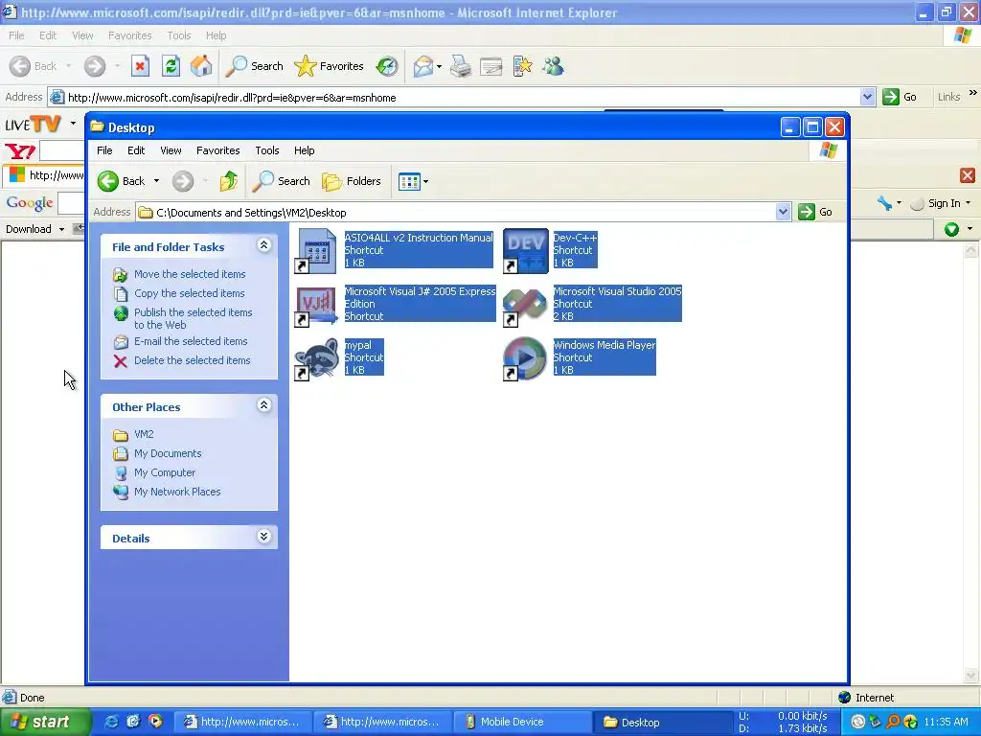This screenshot has width=981, height=736.
Task: Open the Help menu in Desktop window
Action: pyautogui.click(x=304, y=150)
